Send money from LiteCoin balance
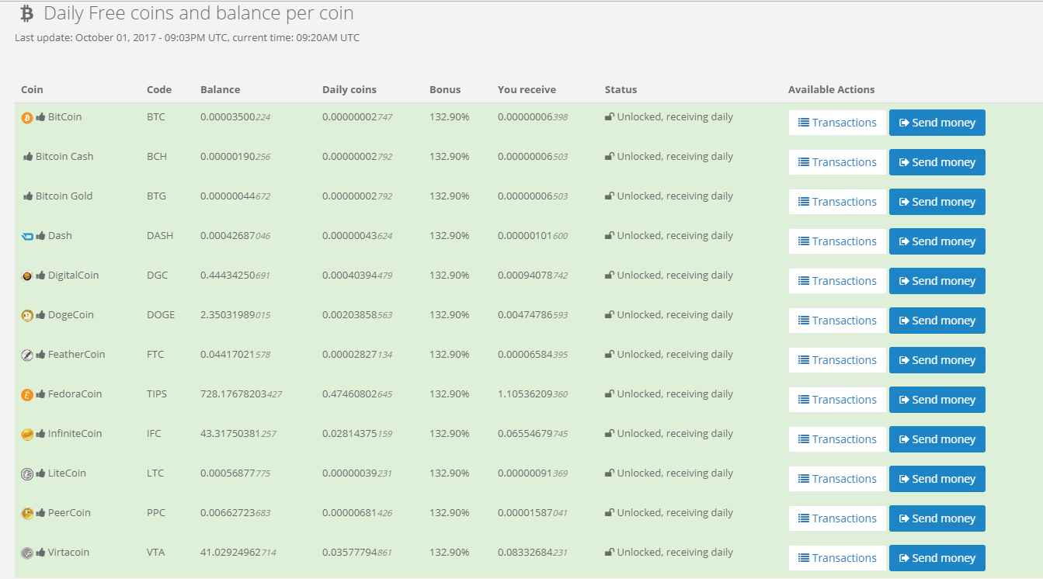 [x=937, y=479]
